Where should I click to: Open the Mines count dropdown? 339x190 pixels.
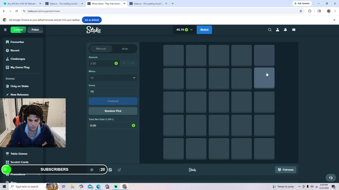(113, 78)
